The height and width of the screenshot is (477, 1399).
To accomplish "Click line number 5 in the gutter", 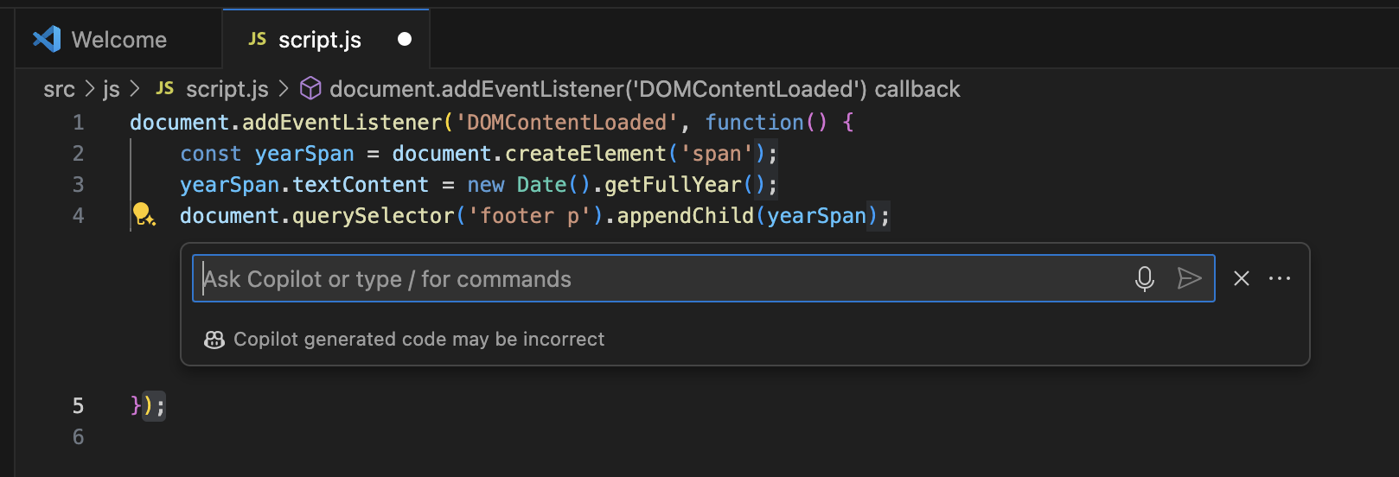I will pyautogui.click(x=78, y=405).
